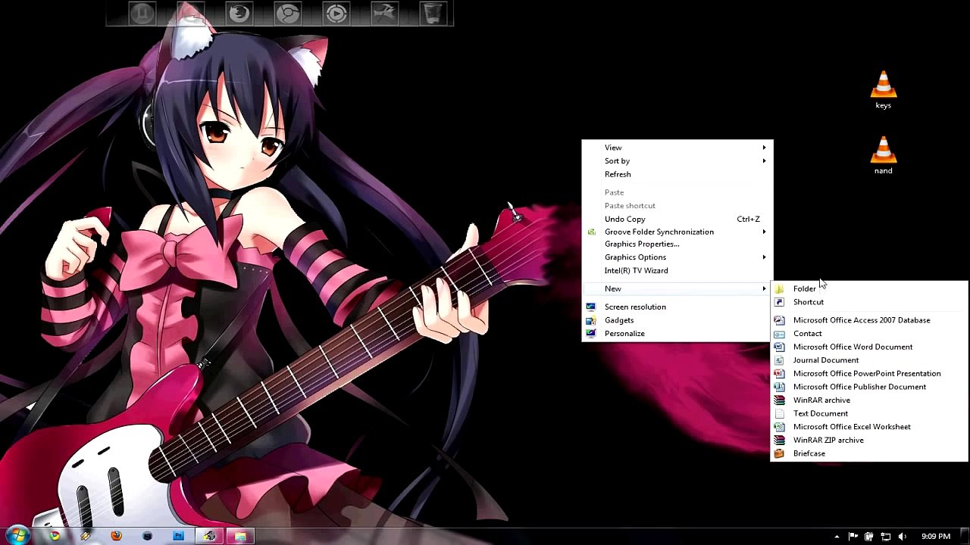Open the volume speaker tray icon
The width and height of the screenshot is (970, 545).
tap(902, 537)
